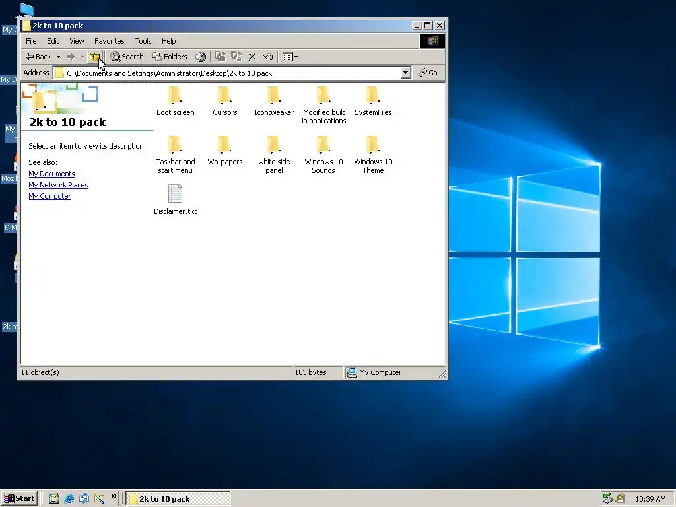Screen dimensions: 676x507
Task: Launch Internet Explorer from quick launch
Action: click(x=69, y=499)
